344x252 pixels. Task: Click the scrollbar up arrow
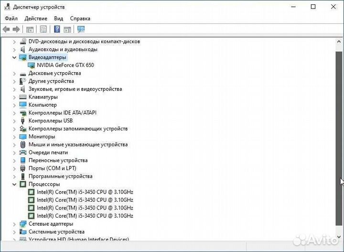pos(339,42)
